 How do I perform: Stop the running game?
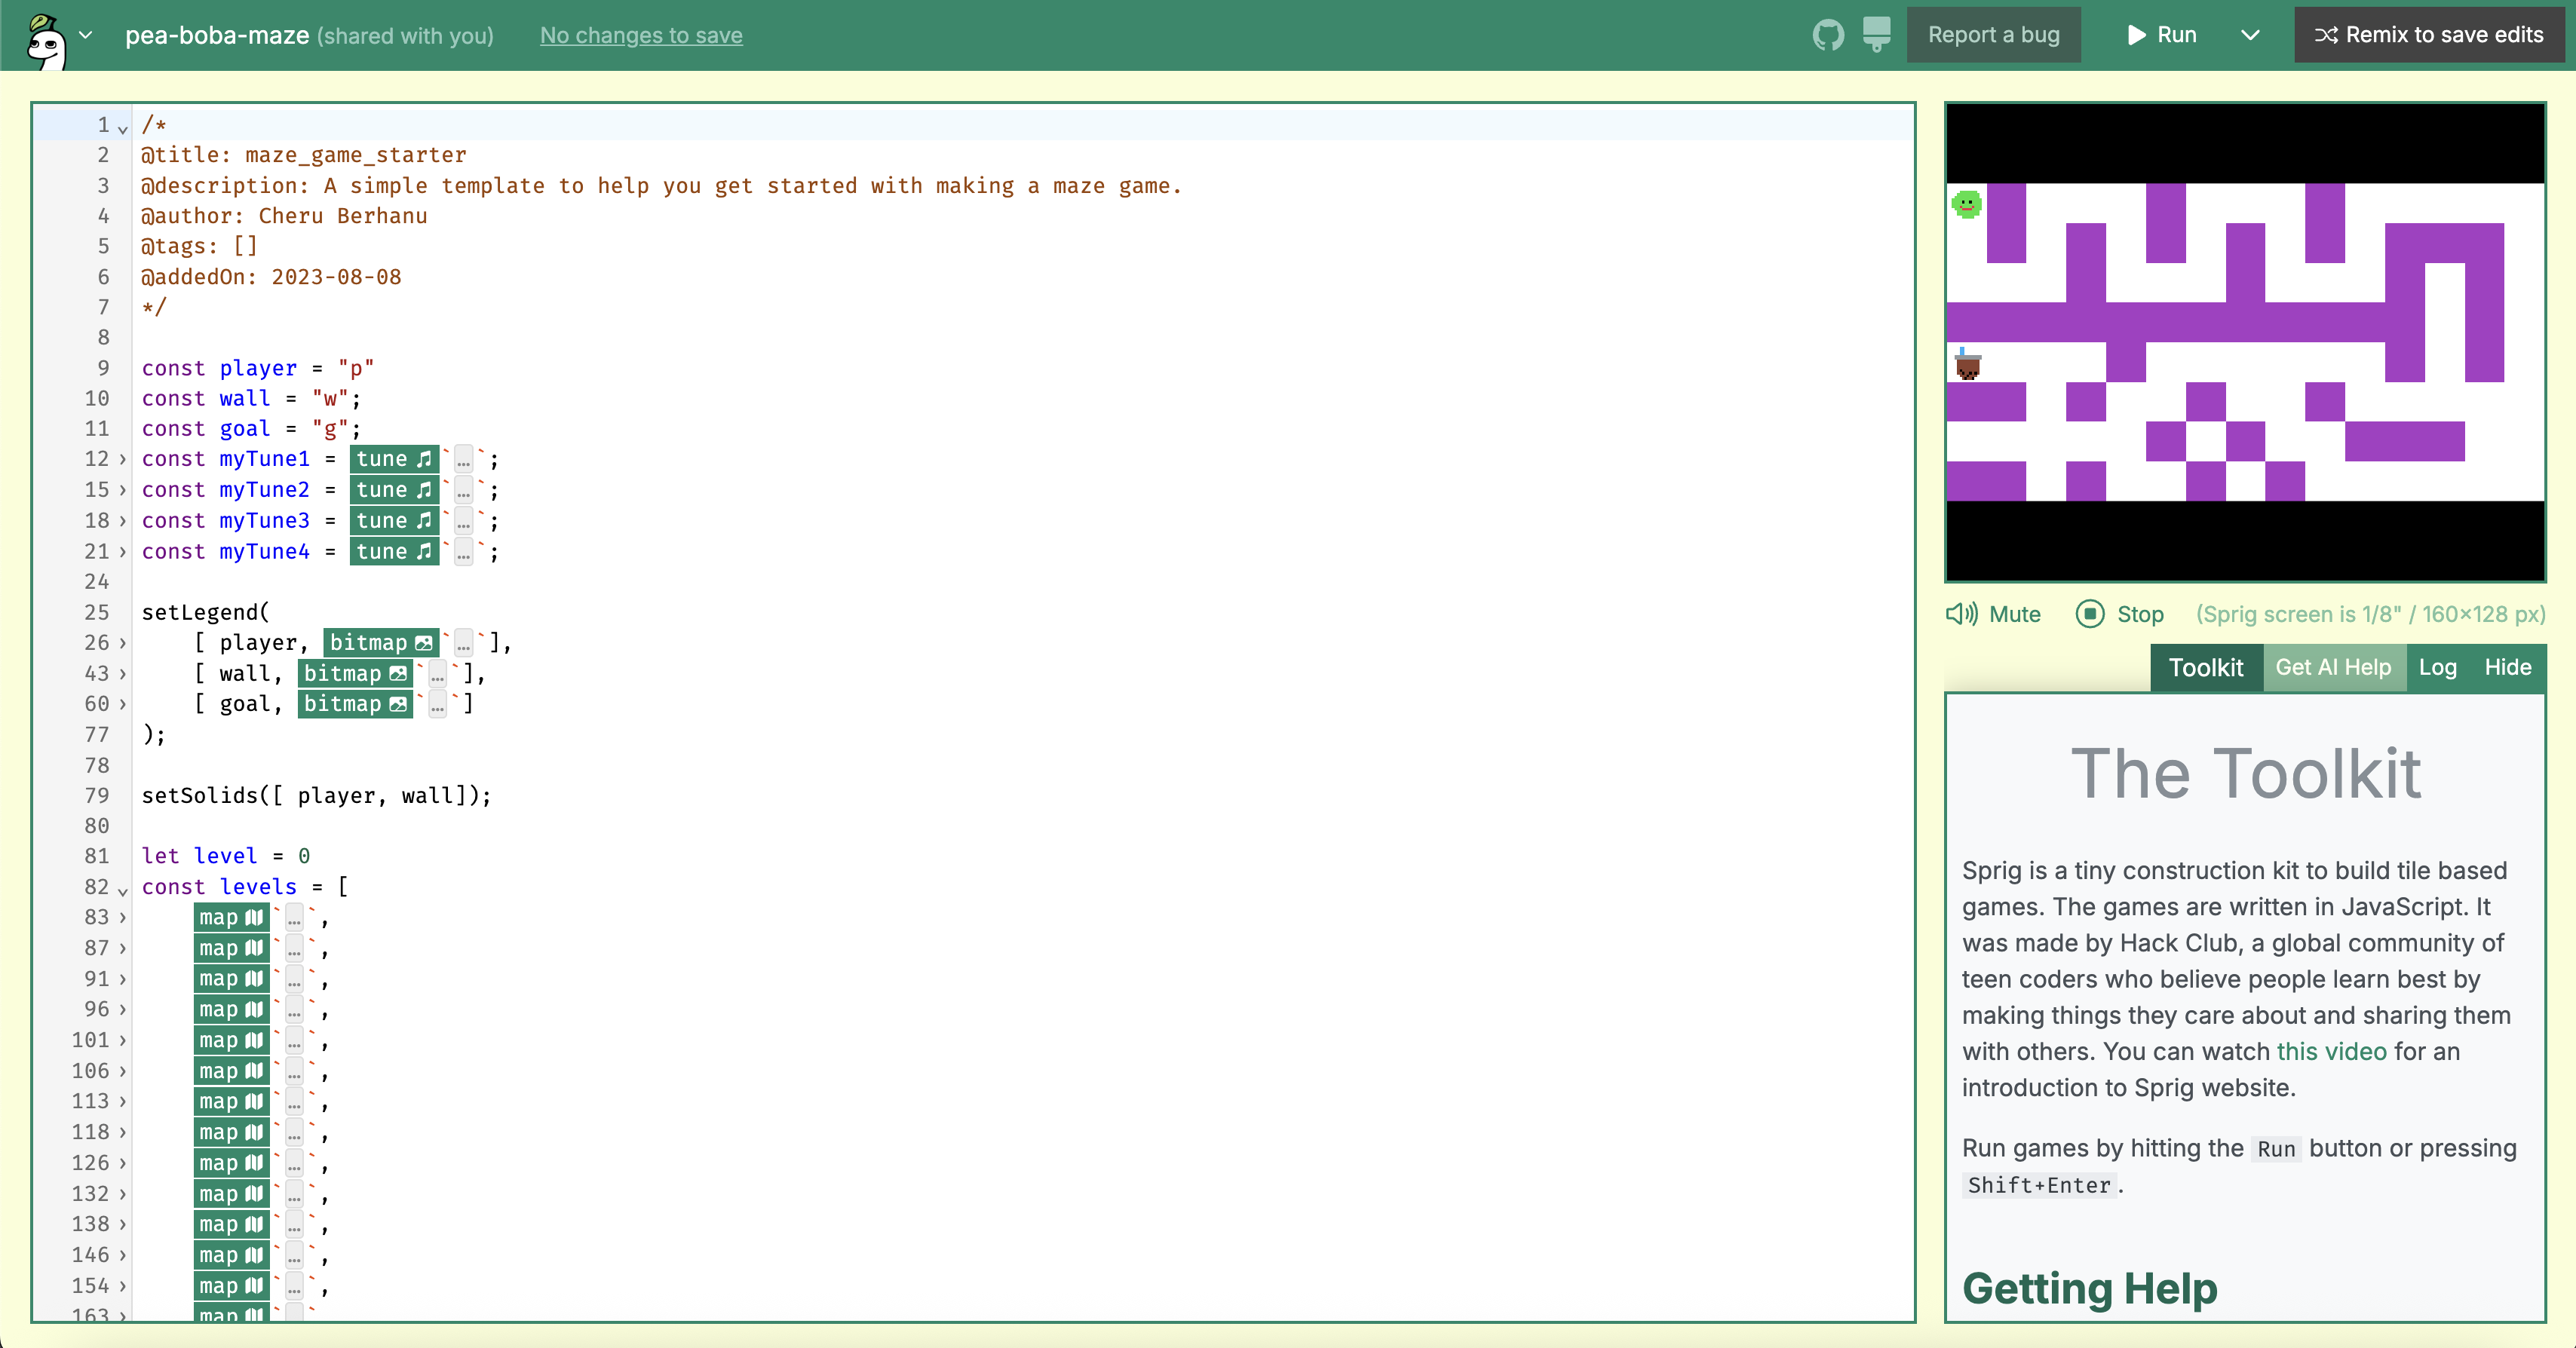(2120, 614)
